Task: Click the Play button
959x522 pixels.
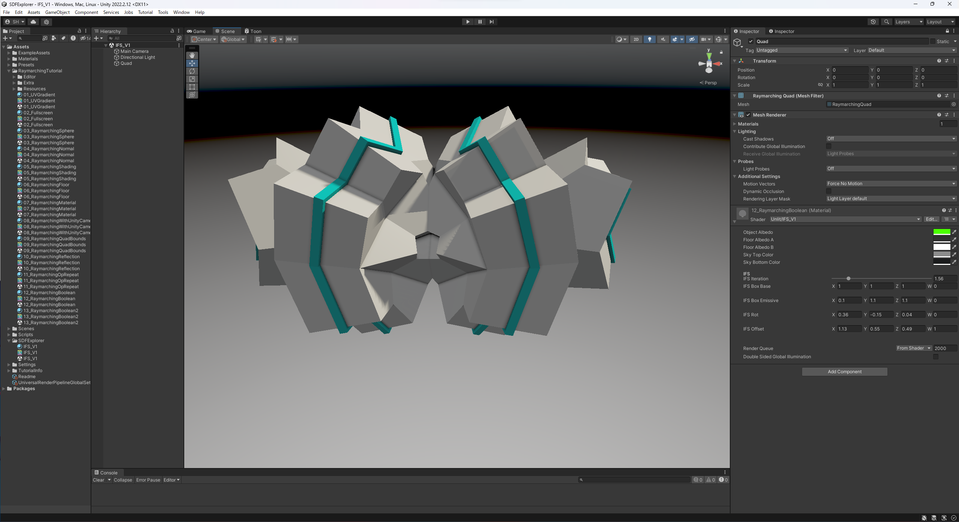Action: pos(468,22)
